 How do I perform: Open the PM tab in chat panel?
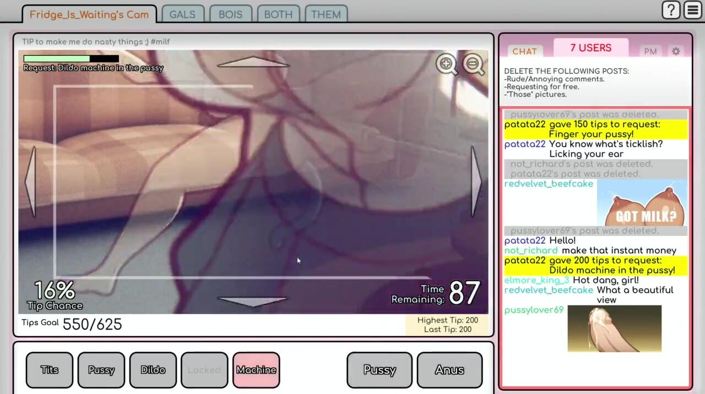pos(650,51)
